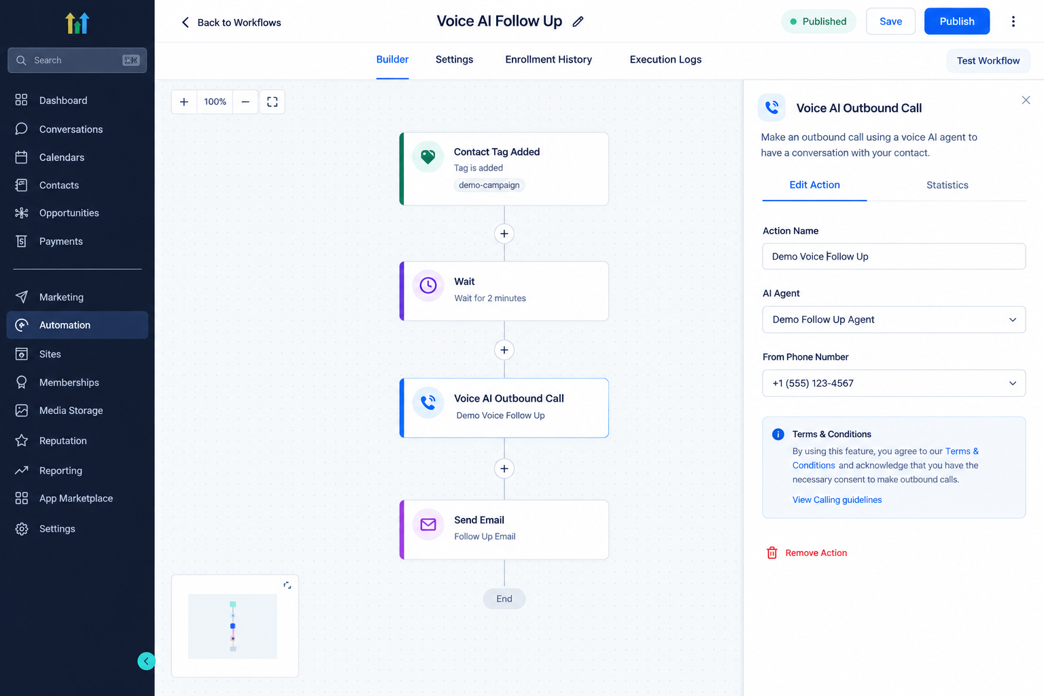The width and height of the screenshot is (1044, 696).
Task: Click the demo-campaign tag chip
Action: (489, 185)
